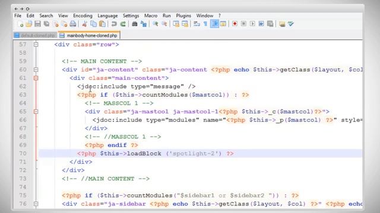Toggle the user defined language panel icon

pyautogui.click(x=223, y=24)
